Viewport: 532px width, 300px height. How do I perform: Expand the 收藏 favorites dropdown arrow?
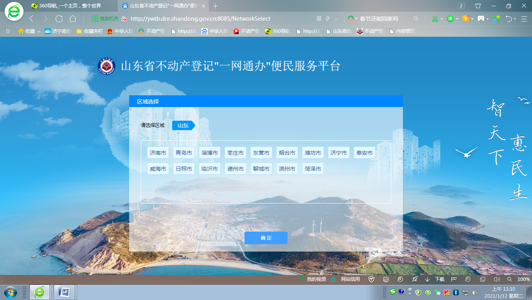coord(39,31)
